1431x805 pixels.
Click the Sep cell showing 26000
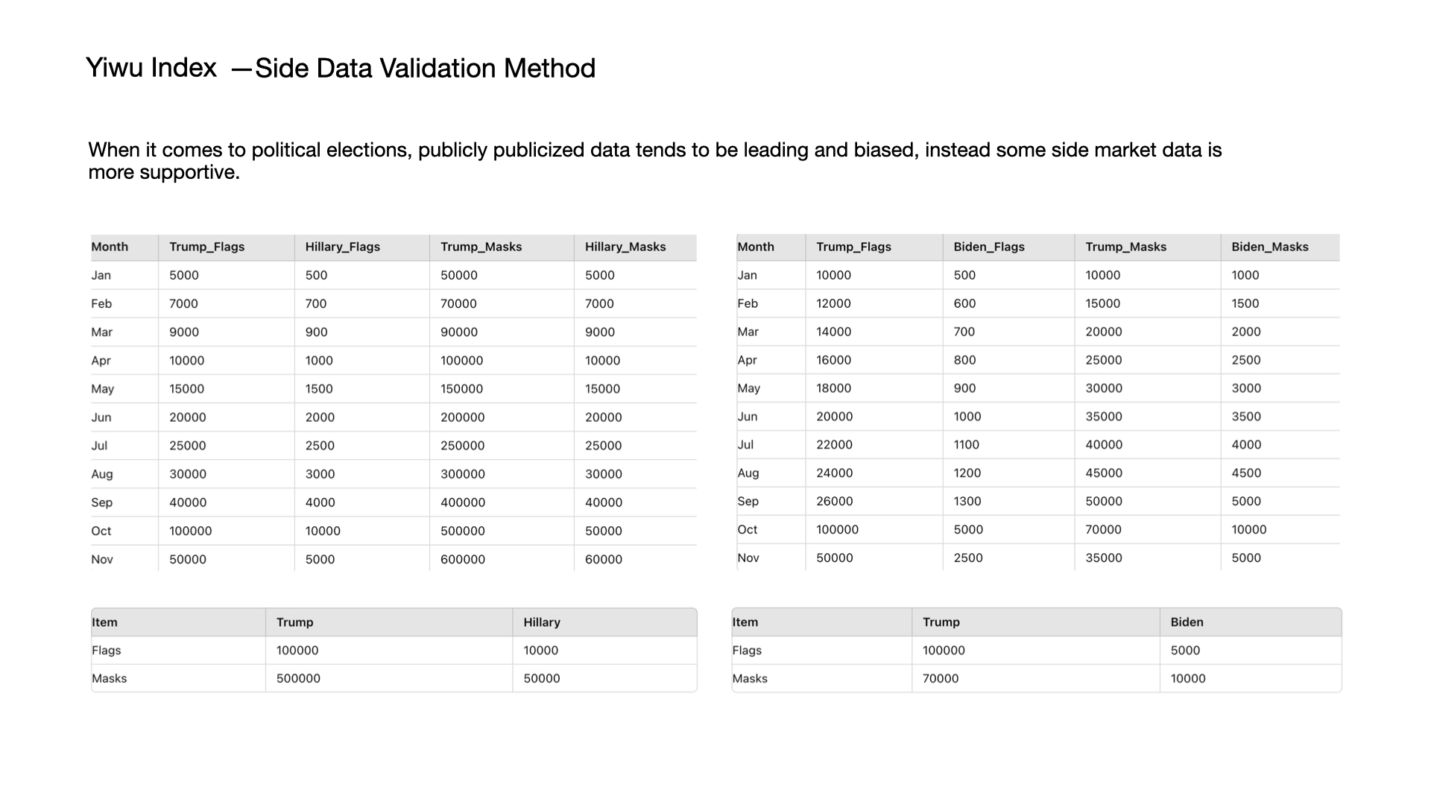pos(835,501)
